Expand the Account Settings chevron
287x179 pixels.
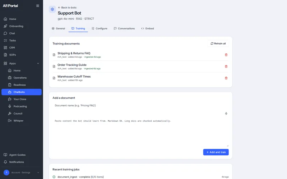38,173
